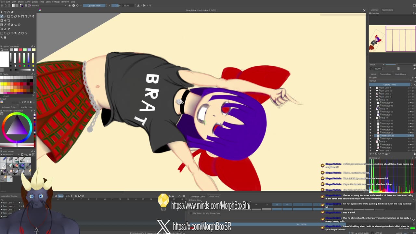The width and height of the screenshot is (416, 234).
Task: Select the Move tool
Action: [x=5, y=20]
